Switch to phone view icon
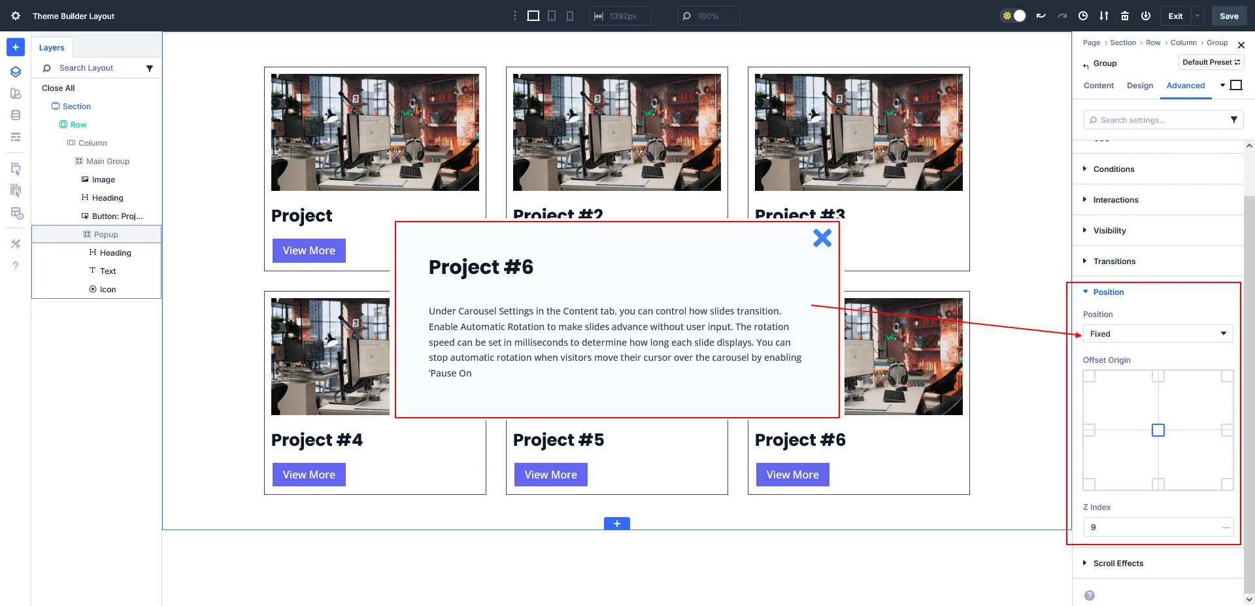The image size is (1255, 606). tap(570, 16)
